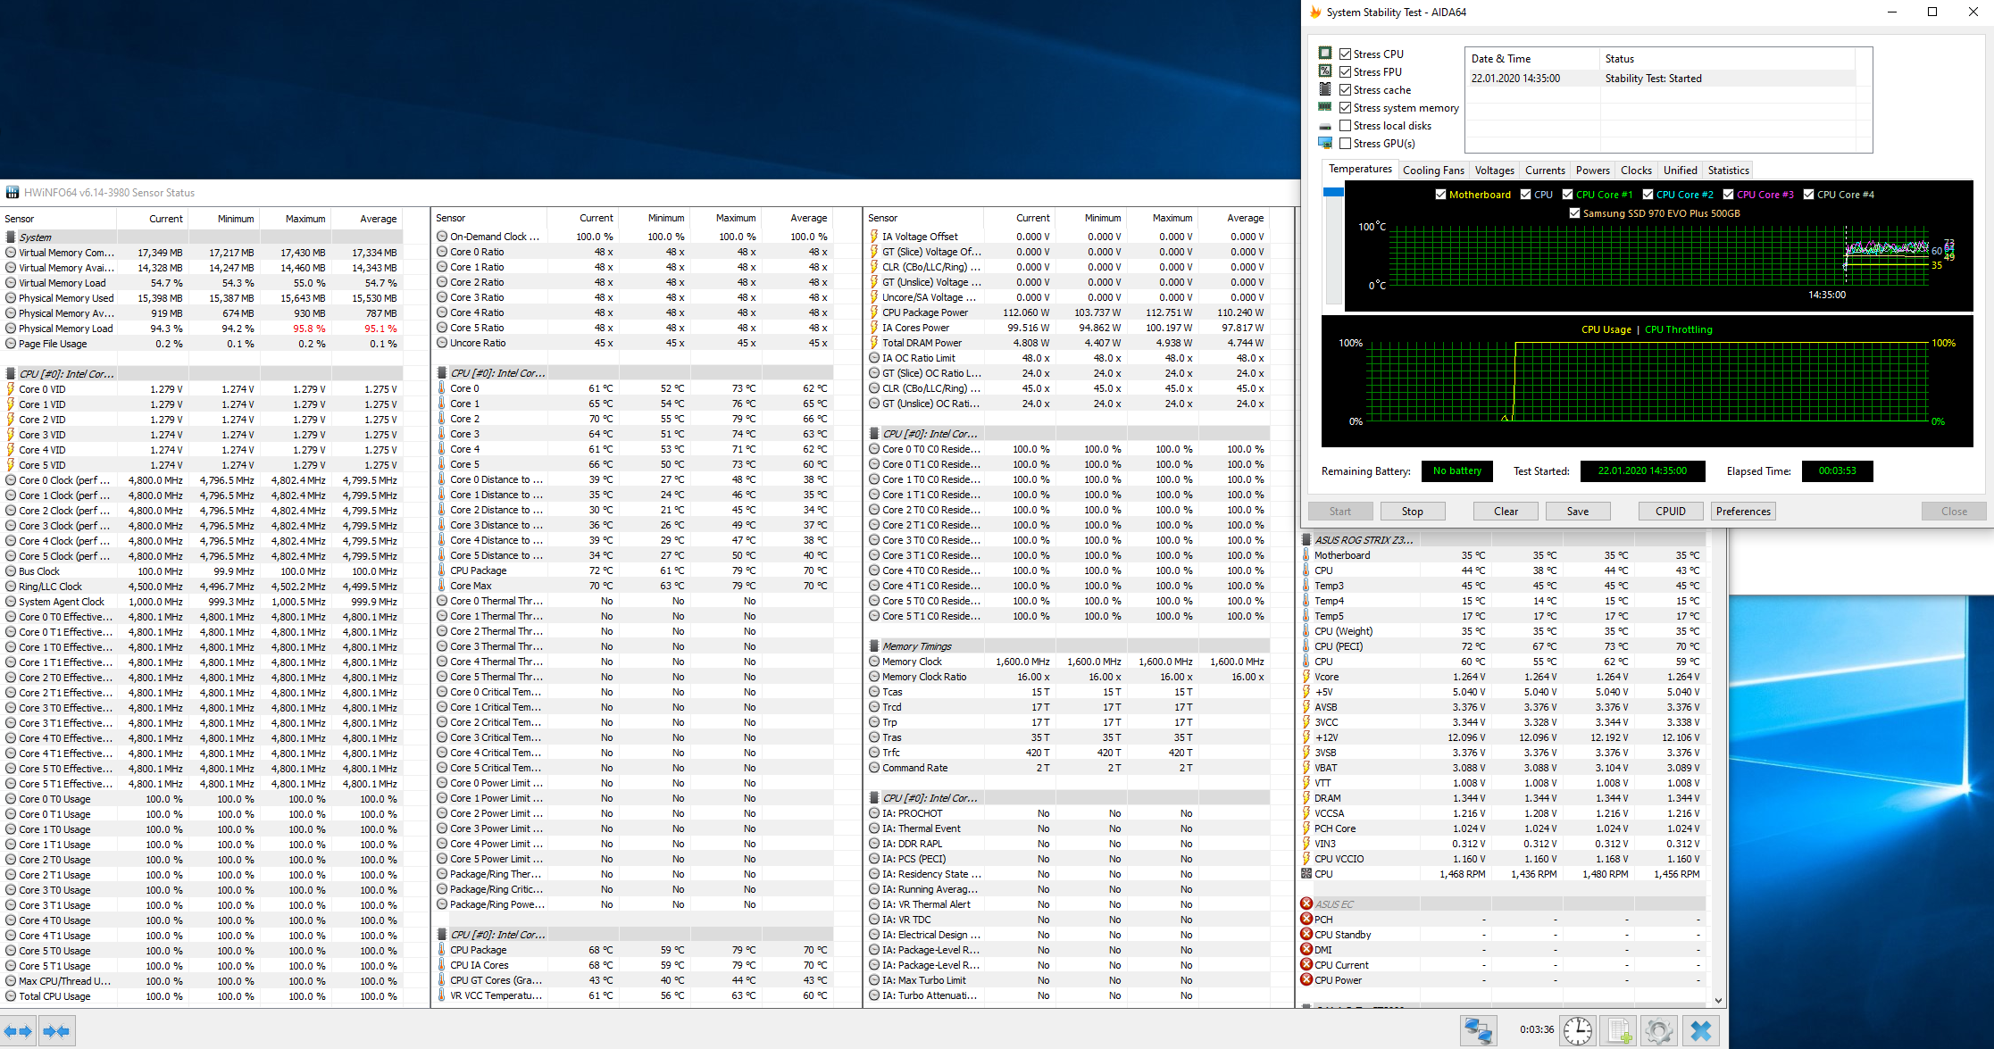
Task: Click the clock reset timer icon
Action: pyautogui.click(x=1578, y=1031)
